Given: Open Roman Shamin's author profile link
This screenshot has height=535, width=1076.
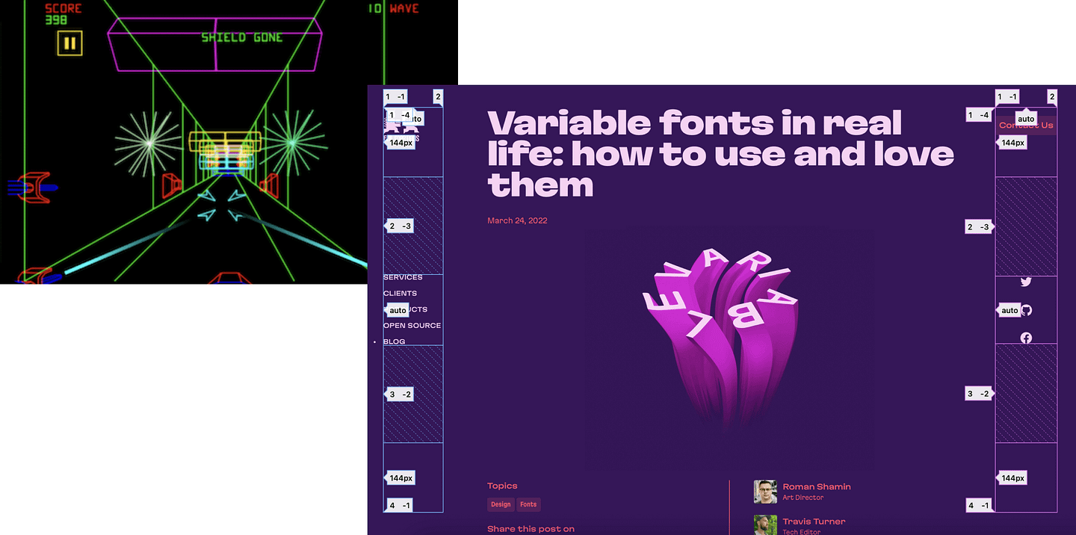Looking at the screenshot, I should click(817, 486).
